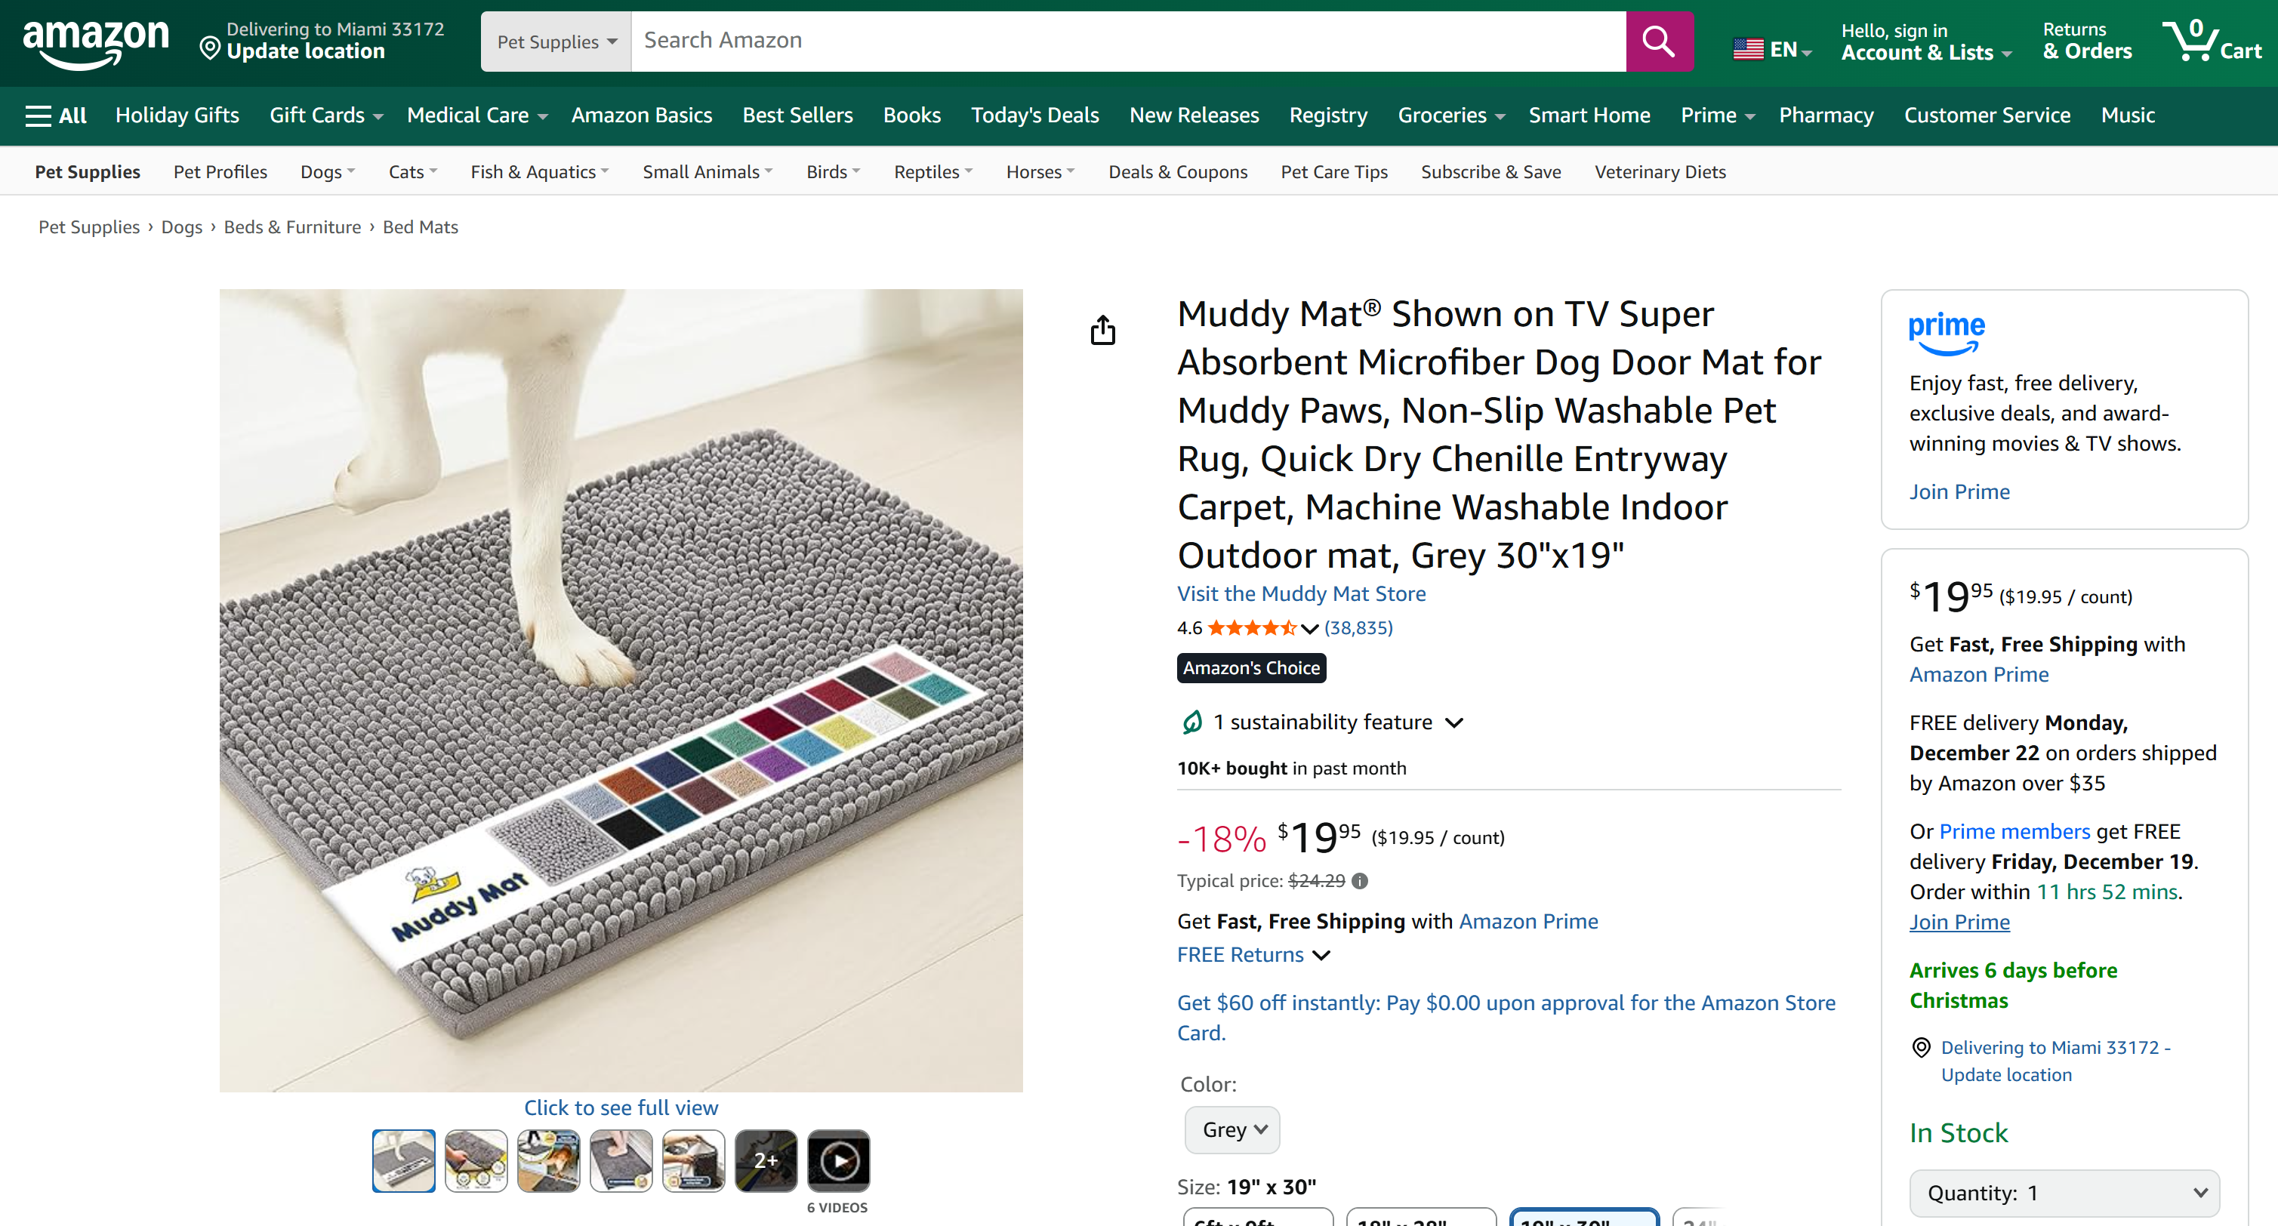Click the video play icon thumbnail
Image resolution: width=2278 pixels, height=1226 pixels.
(837, 1159)
